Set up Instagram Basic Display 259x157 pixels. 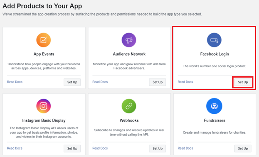tap(72, 148)
